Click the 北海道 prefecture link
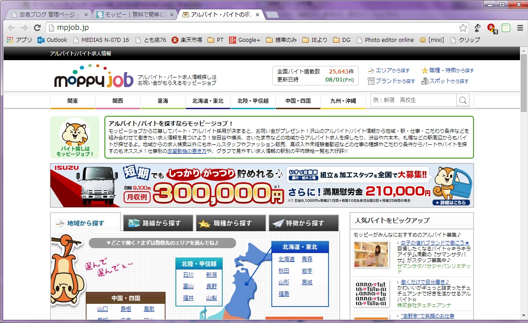The width and height of the screenshot is (528, 323). coord(287,259)
